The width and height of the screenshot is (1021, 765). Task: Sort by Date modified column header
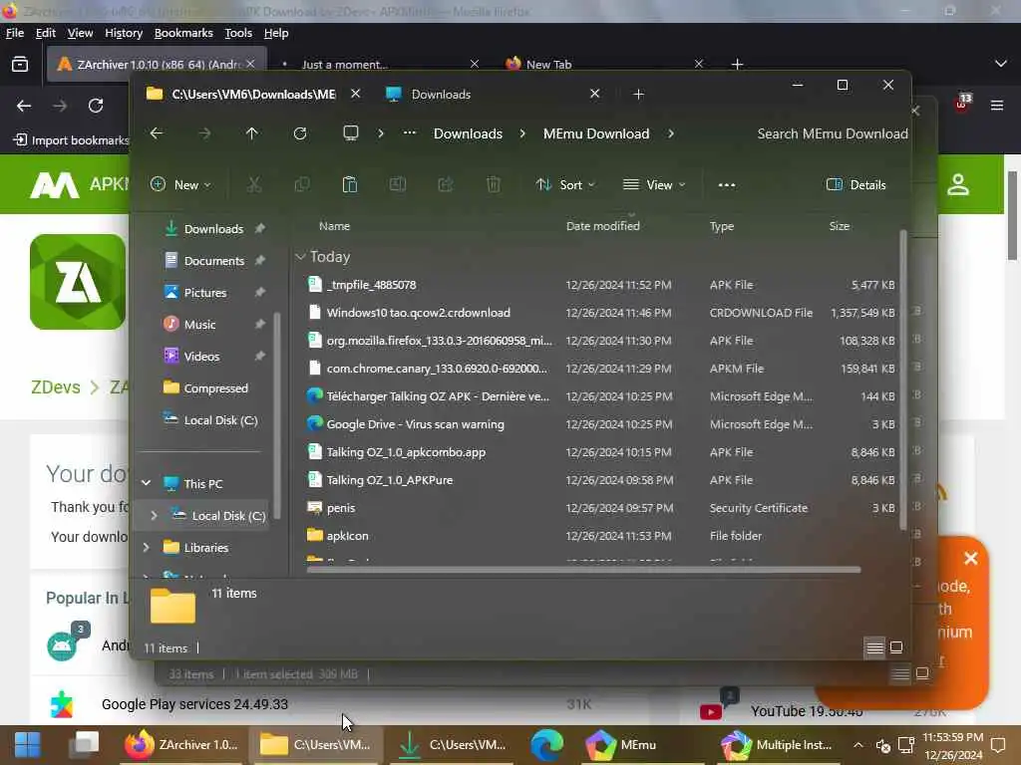coord(603,226)
